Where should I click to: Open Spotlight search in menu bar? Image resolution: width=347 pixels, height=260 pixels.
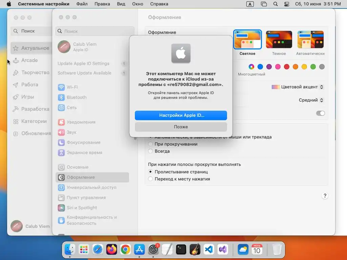pos(275,4)
